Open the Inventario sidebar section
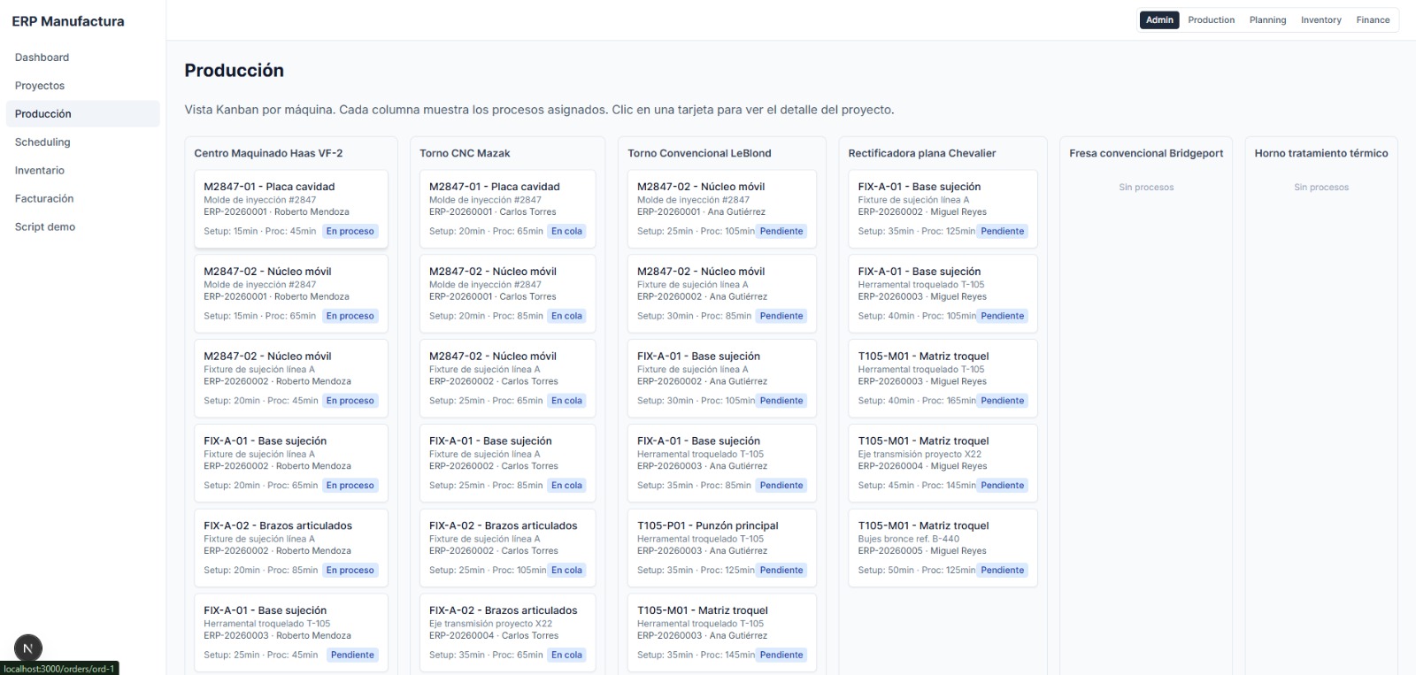Image resolution: width=1416 pixels, height=675 pixels. tap(40, 171)
